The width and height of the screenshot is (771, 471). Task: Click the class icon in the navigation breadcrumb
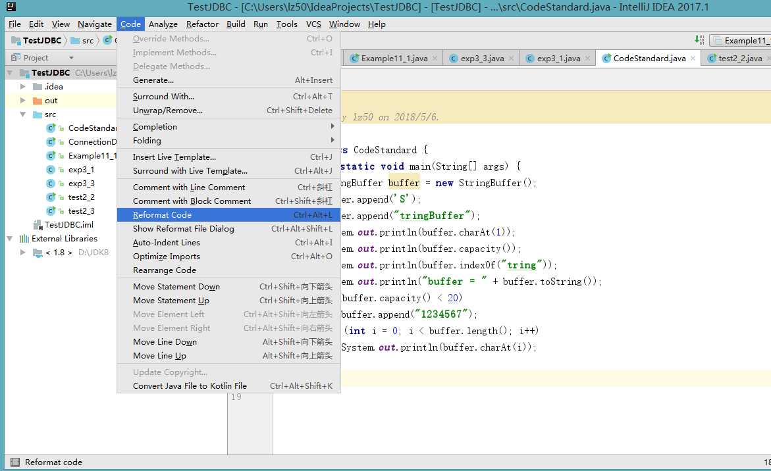tap(108, 39)
